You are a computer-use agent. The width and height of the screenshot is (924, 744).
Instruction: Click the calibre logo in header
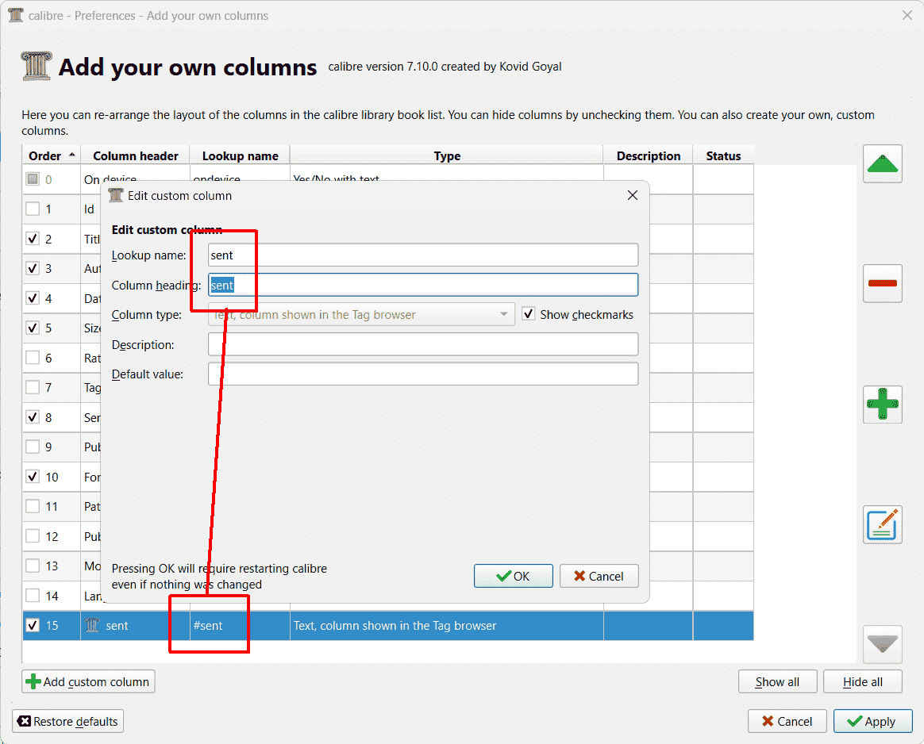pyautogui.click(x=37, y=67)
